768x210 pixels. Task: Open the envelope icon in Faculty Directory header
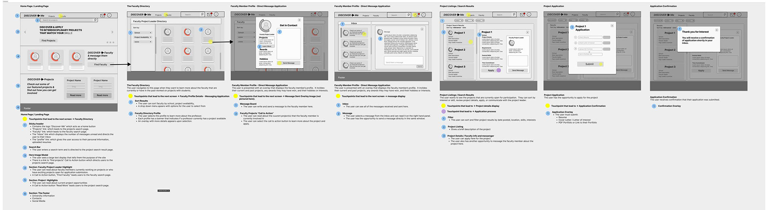tap(210, 15)
